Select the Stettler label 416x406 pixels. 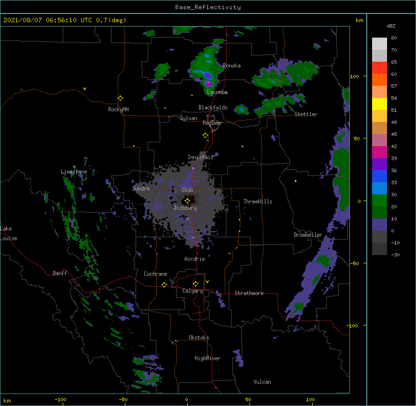point(306,114)
